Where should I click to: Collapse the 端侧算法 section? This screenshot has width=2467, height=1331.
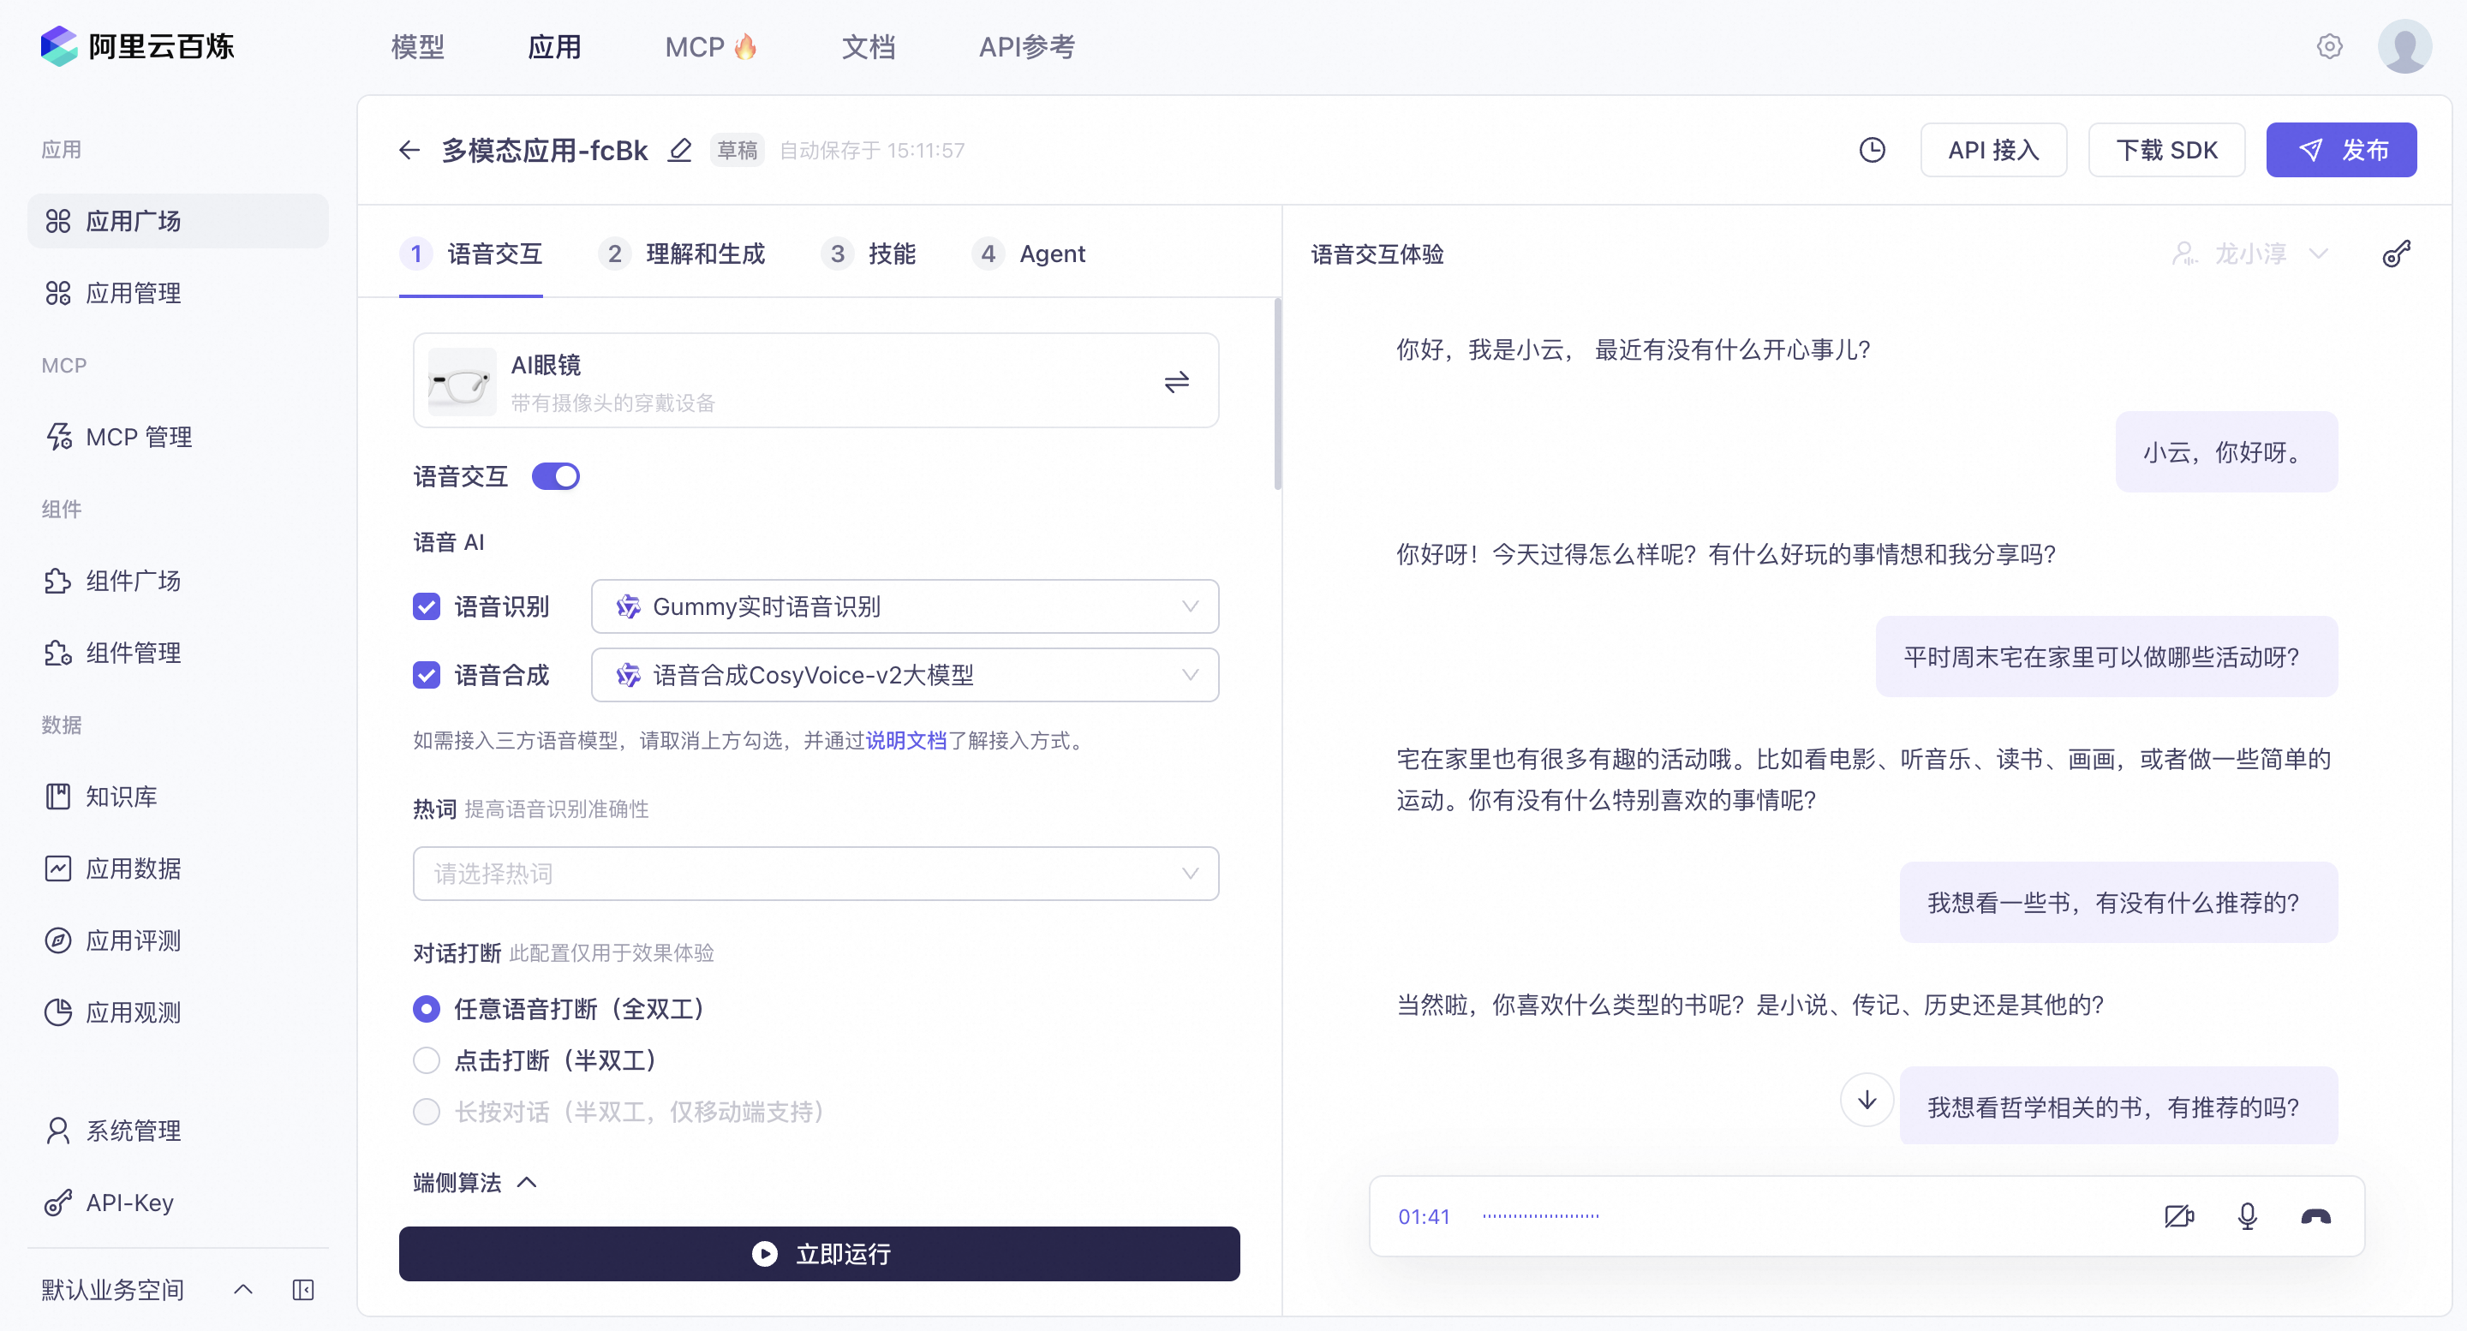click(x=526, y=1183)
